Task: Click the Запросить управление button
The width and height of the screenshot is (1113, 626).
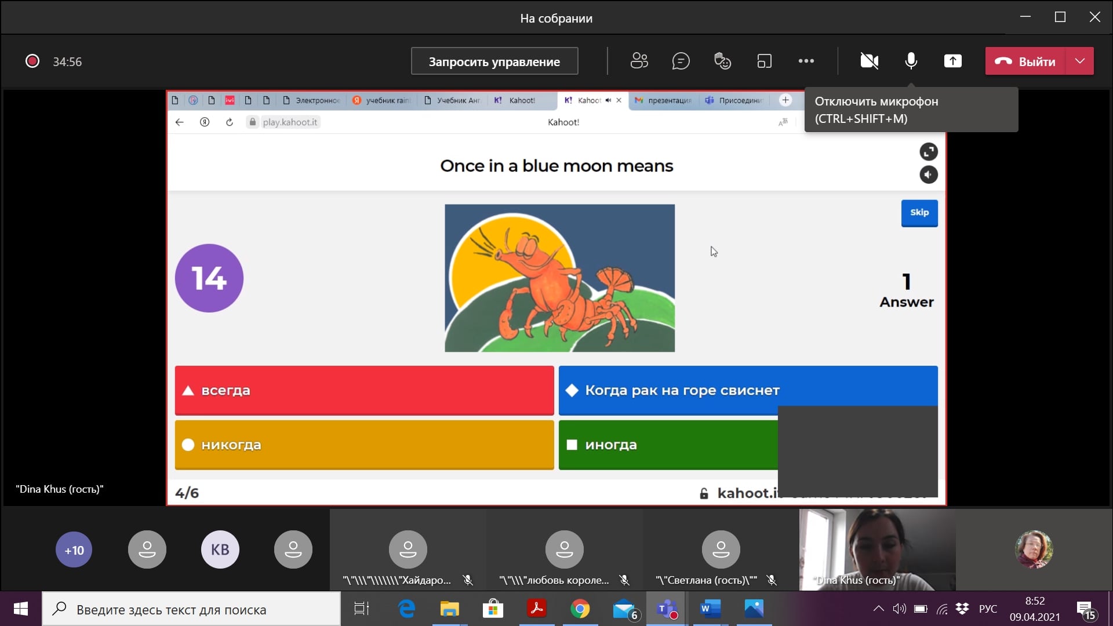Action: pos(494,61)
